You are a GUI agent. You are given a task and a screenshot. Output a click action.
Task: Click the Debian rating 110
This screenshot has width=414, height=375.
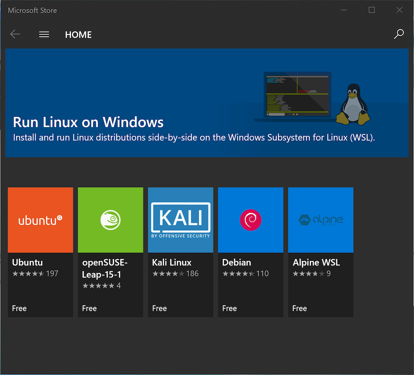pyautogui.click(x=246, y=274)
